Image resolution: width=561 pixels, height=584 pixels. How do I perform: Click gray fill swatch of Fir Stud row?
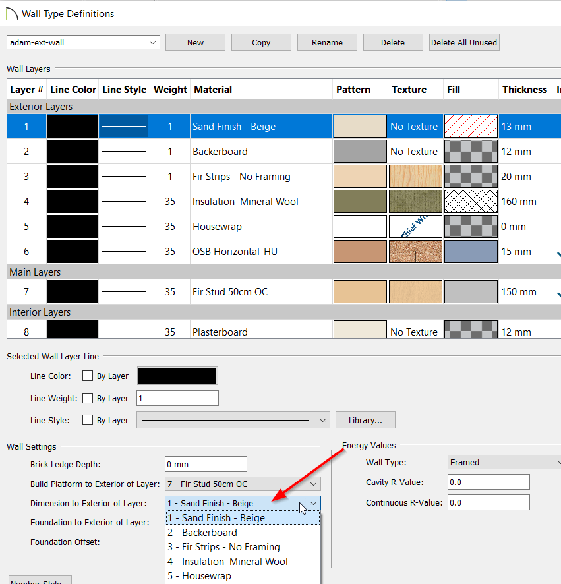(471, 291)
